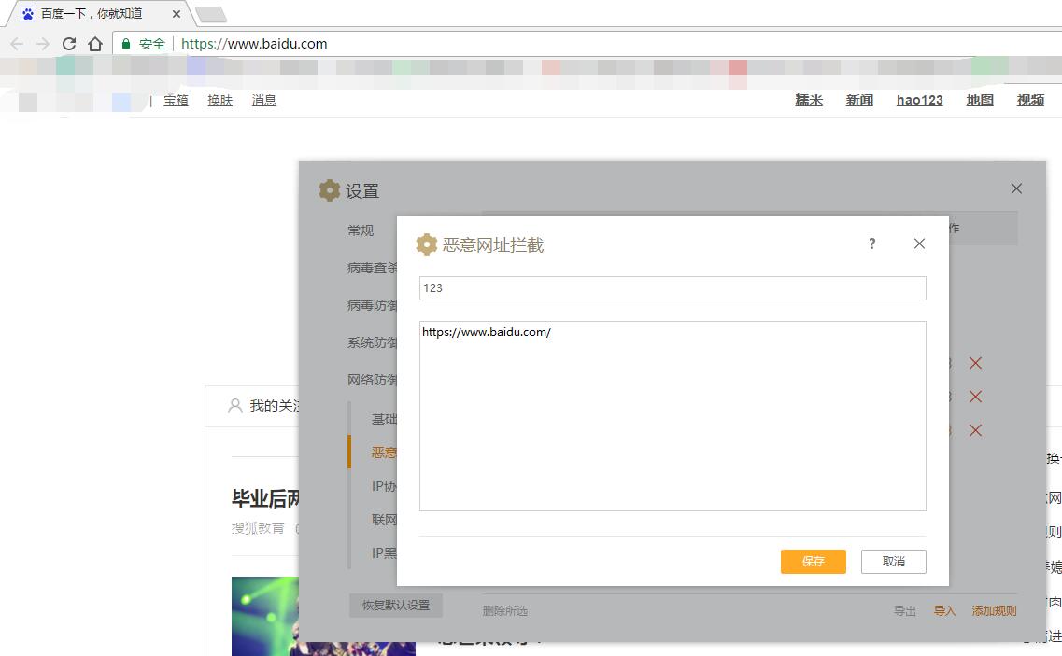Click the 添加规则 link in settings
This screenshot has width=1062, height=656.
click(994, 610)
